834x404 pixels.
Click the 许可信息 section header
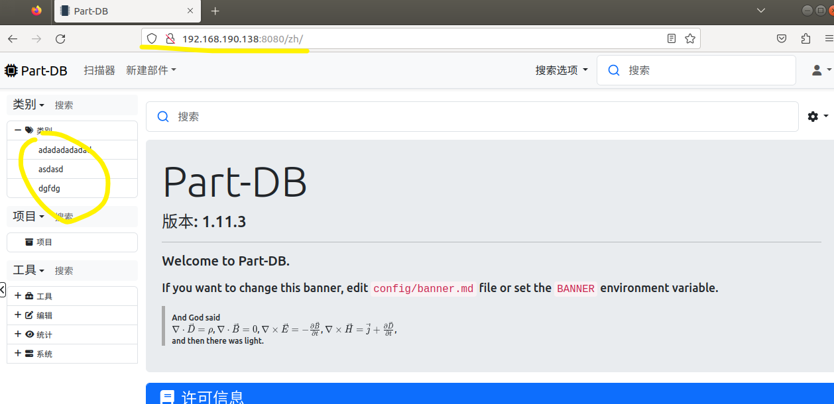click(490, 395)
